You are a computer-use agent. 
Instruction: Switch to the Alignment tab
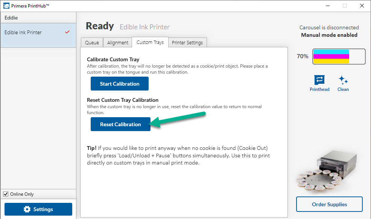coord(118,42)
